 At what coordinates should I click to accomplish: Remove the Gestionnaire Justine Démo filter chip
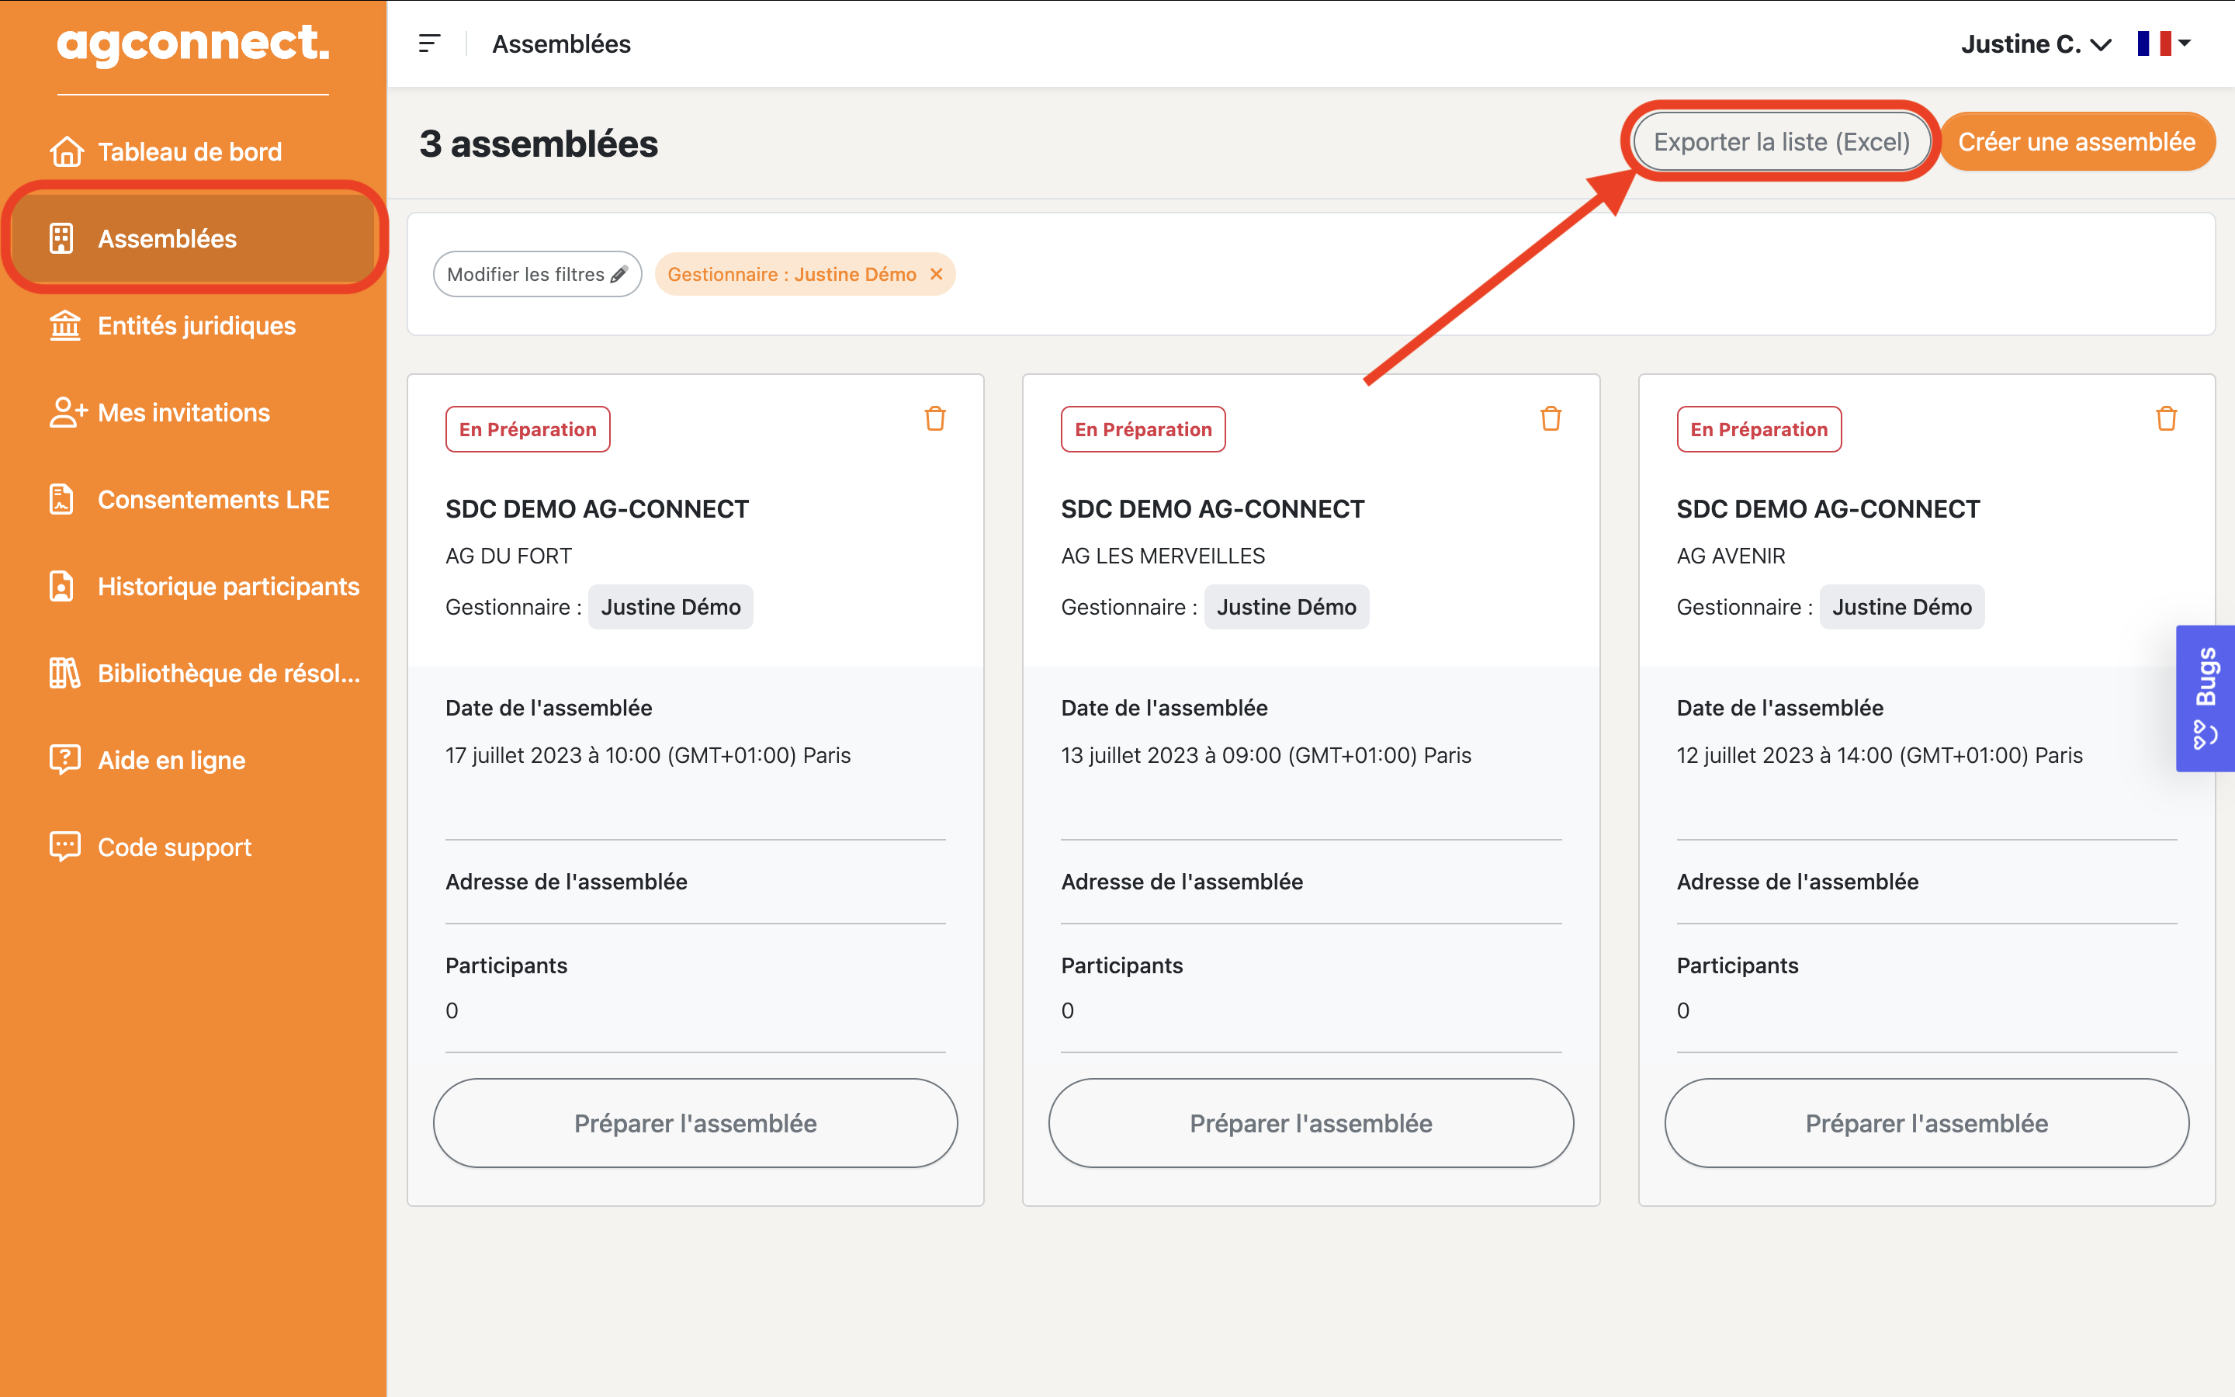click(937, 275)
